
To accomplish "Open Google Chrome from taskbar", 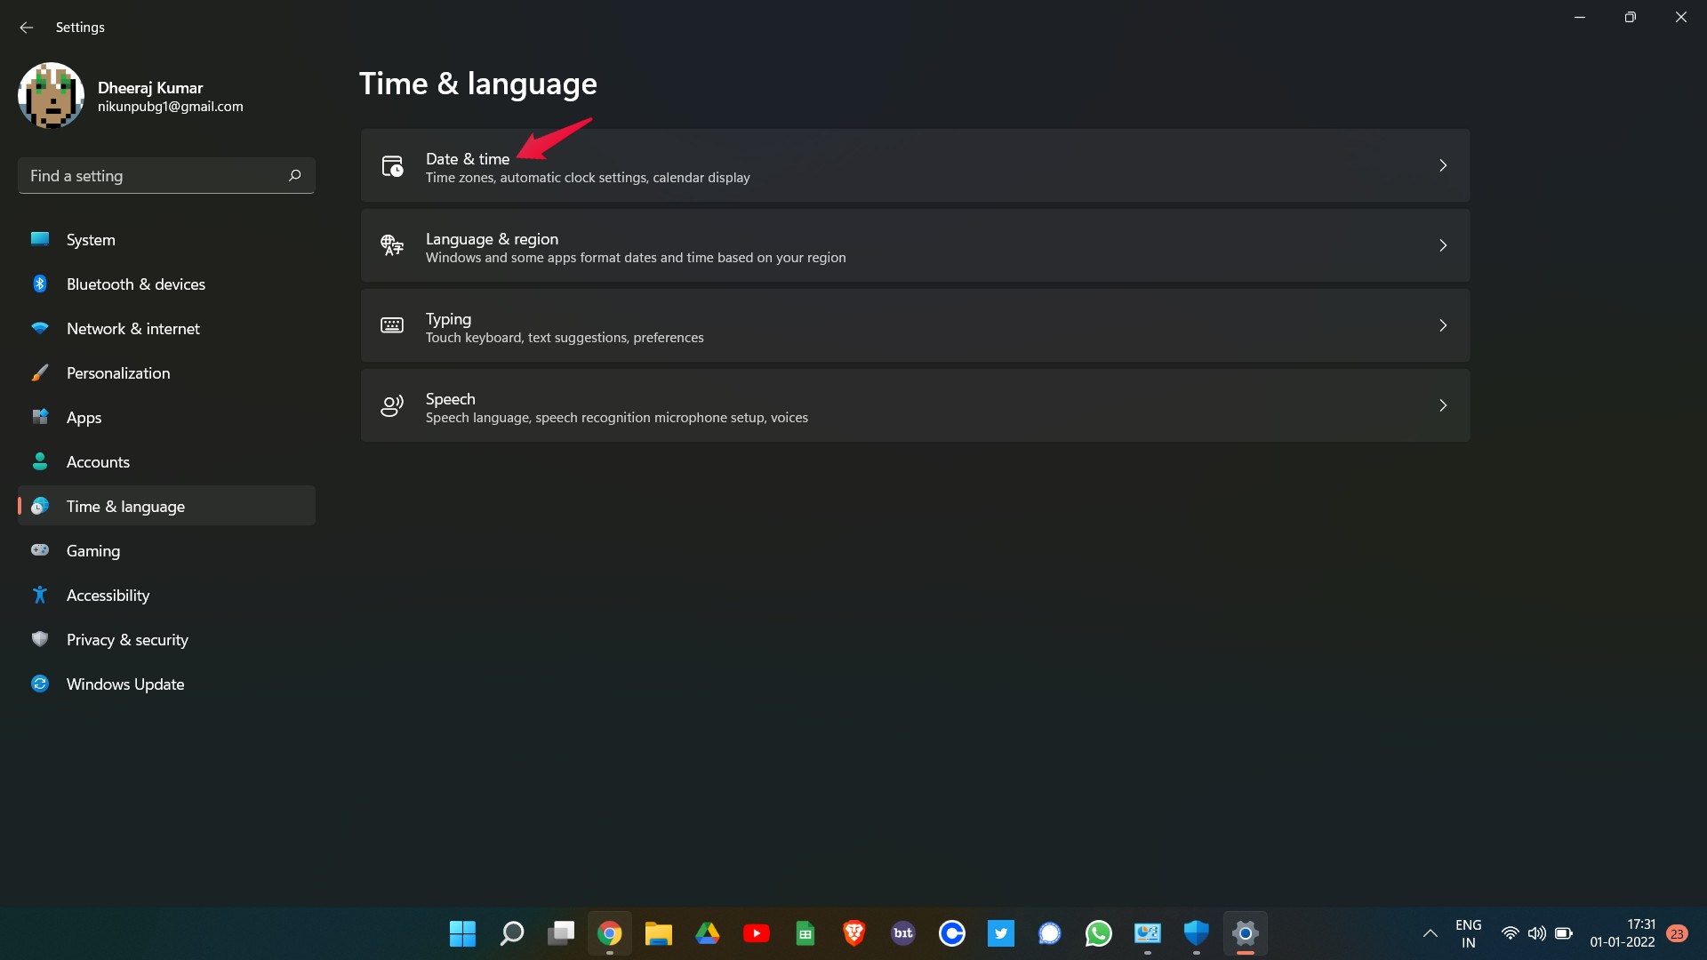I will (610, 932).
